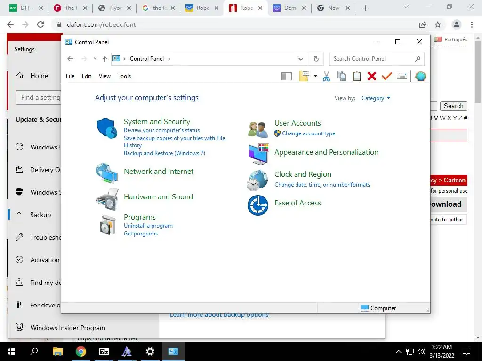Click the taskbar Settings gear icon
Viewport: 482px width, 361px height.
[x=150, y=352]
